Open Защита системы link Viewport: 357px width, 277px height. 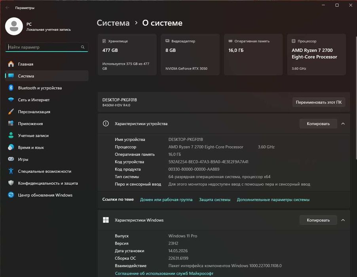click(x=215, y=199)
